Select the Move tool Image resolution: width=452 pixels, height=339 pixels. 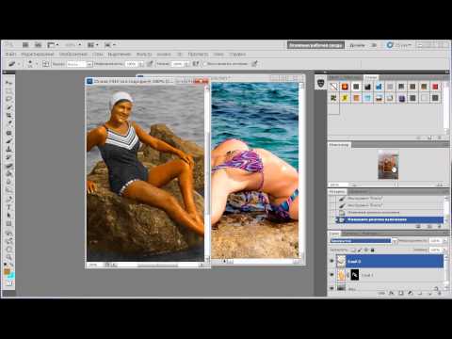point(8,82)
